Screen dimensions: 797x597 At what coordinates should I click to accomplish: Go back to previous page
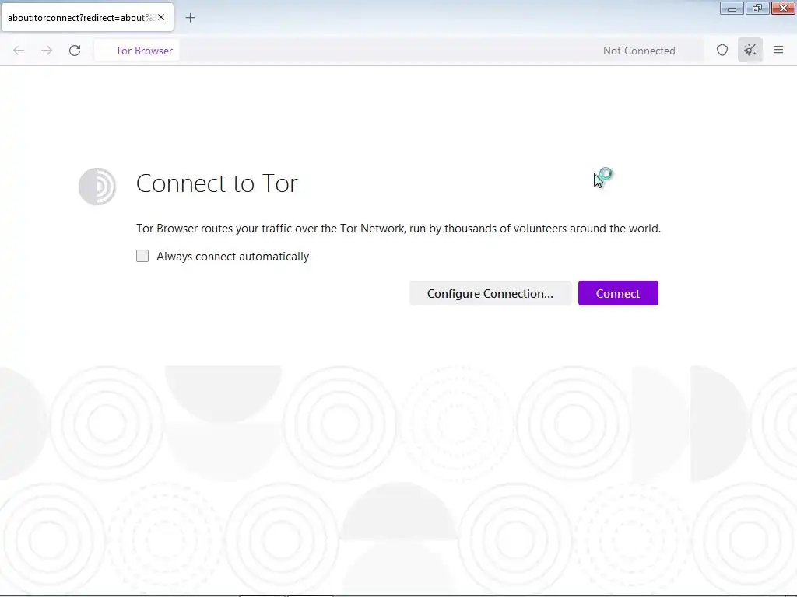coord(19,51)
